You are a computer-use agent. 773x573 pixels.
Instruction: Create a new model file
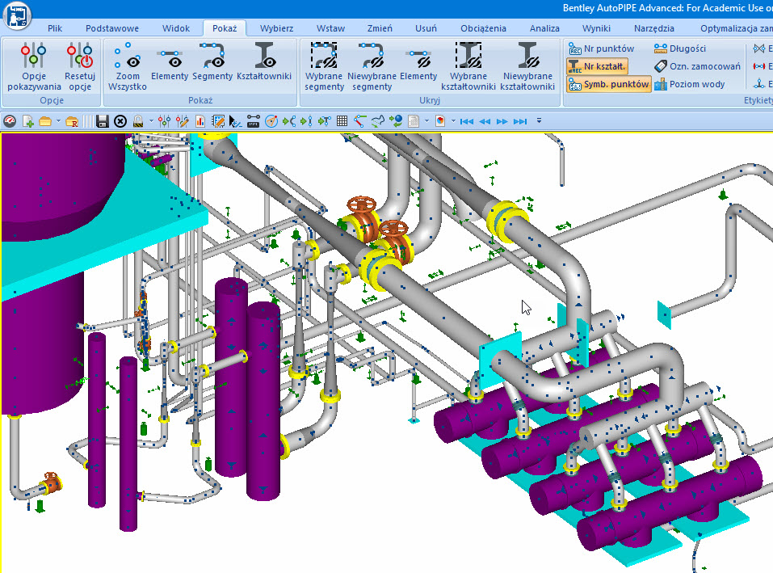click(28, 120)
